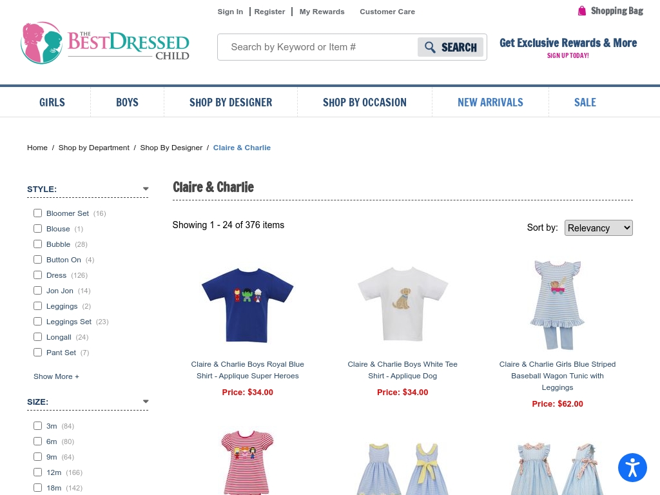Check the Leggings Set filter

(x=38, y=322)
